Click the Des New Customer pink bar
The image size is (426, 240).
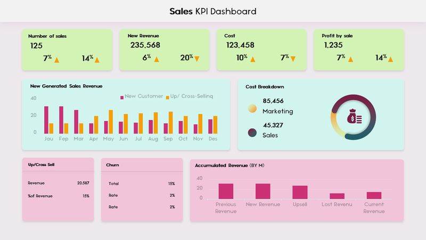pyautogui.click(x=210, y=126)
